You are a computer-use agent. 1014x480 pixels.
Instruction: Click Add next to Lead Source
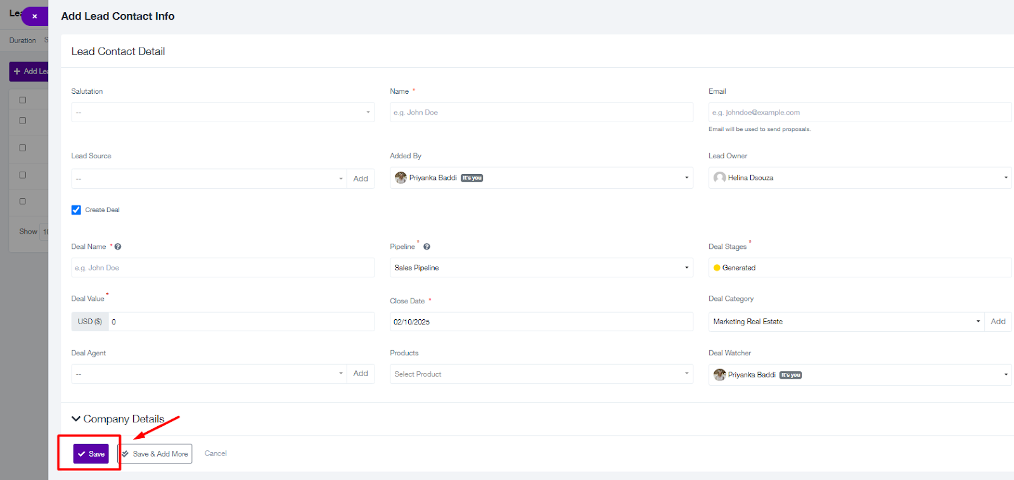[361, 179]
